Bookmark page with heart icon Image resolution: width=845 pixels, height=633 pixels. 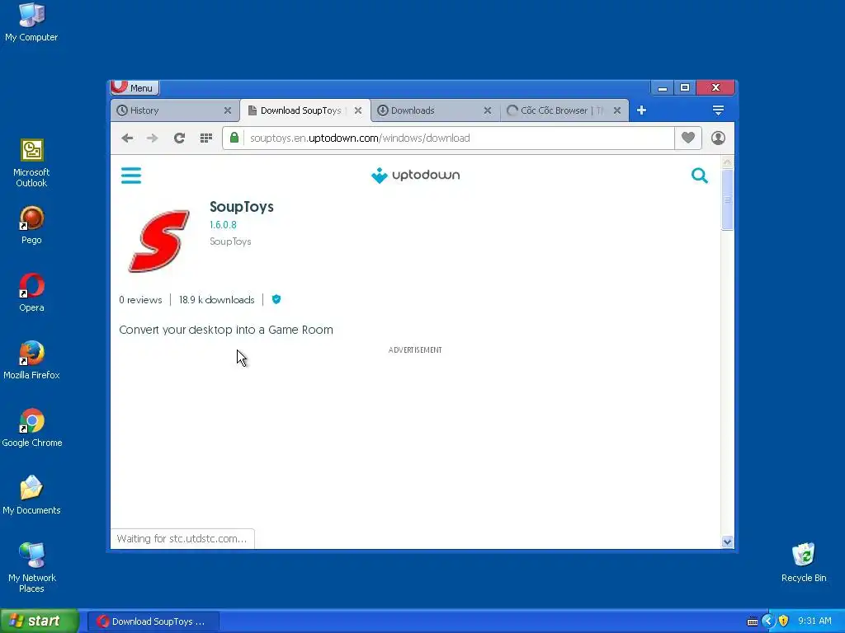pyautogui.click(x=688, y=138)
